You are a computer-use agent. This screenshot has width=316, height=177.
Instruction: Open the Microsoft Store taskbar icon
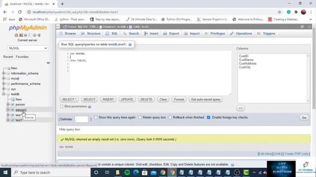145,173
